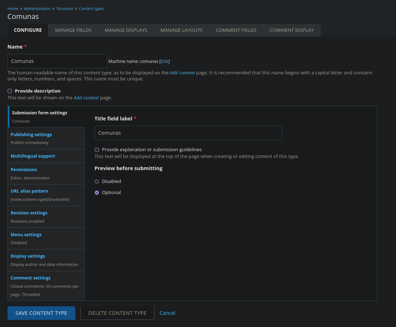Go to Comment Fields tab

pos(236,30)
